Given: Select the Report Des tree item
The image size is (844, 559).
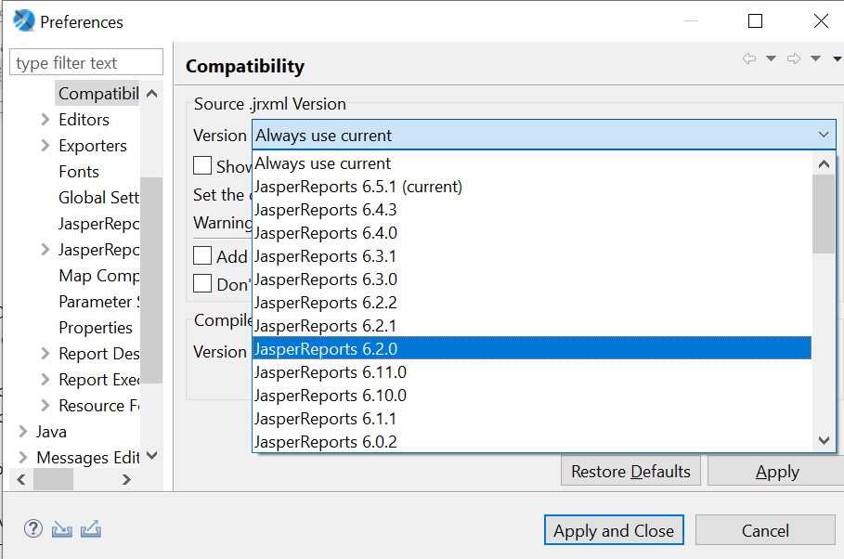Looking at the screenshot, I should (99, 353).
